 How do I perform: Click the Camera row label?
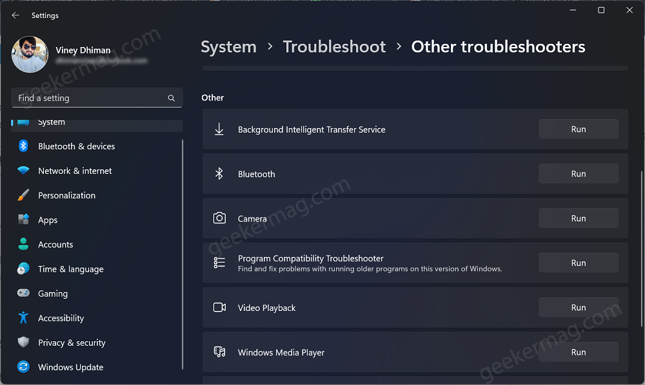(252, 219)
